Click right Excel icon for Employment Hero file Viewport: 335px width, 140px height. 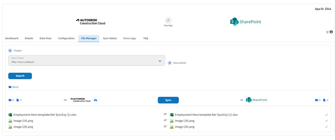tap(172, 115)
